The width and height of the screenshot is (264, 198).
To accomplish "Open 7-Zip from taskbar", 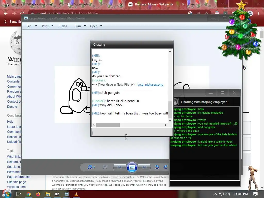I will [57, 194].
